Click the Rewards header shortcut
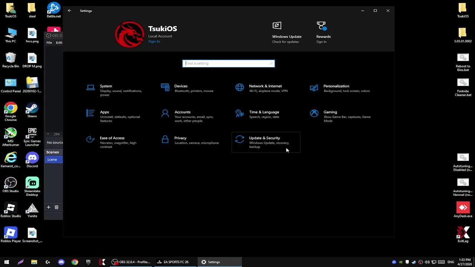475x267 pixels. click(323, 33)
